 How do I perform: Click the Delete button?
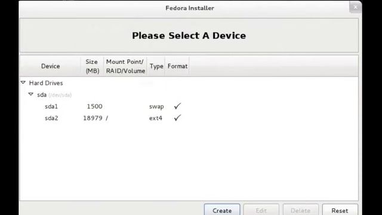300,210
